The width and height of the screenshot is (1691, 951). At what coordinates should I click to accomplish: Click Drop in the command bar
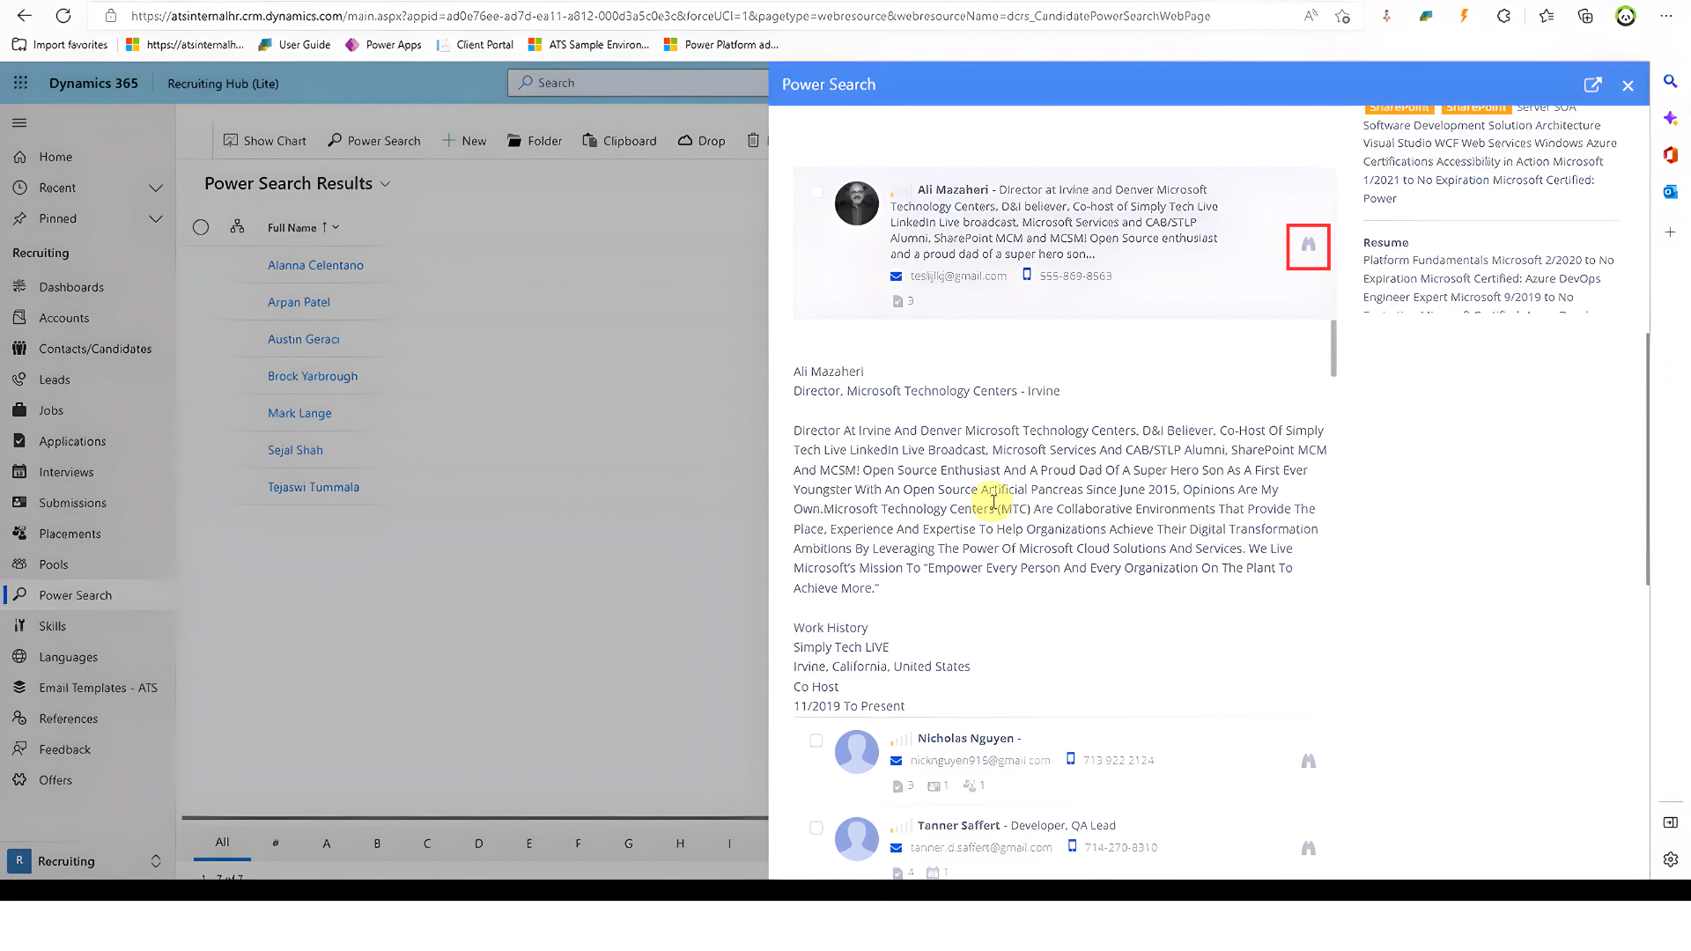pos(702,141)
